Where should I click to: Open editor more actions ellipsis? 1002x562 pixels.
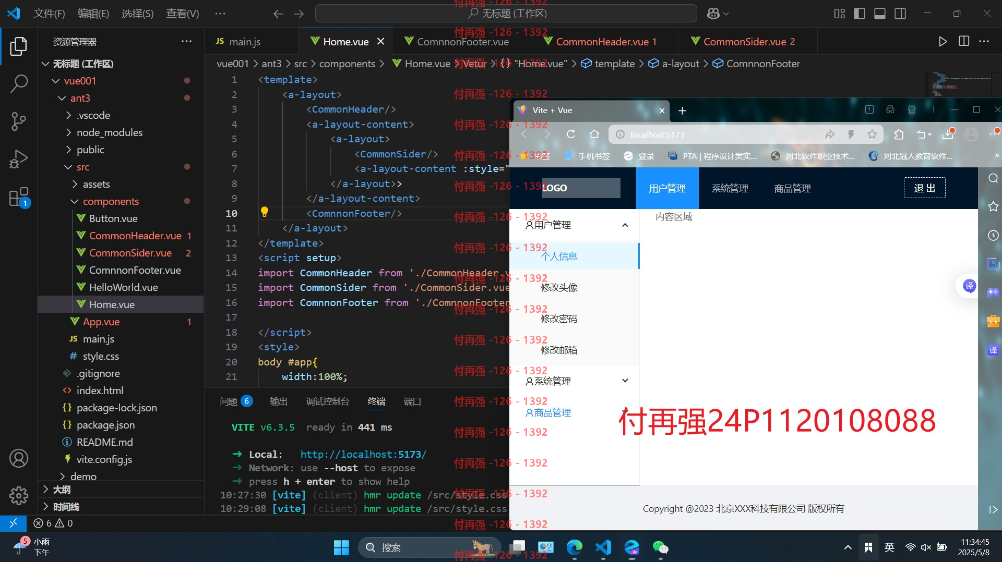[984, 41]
